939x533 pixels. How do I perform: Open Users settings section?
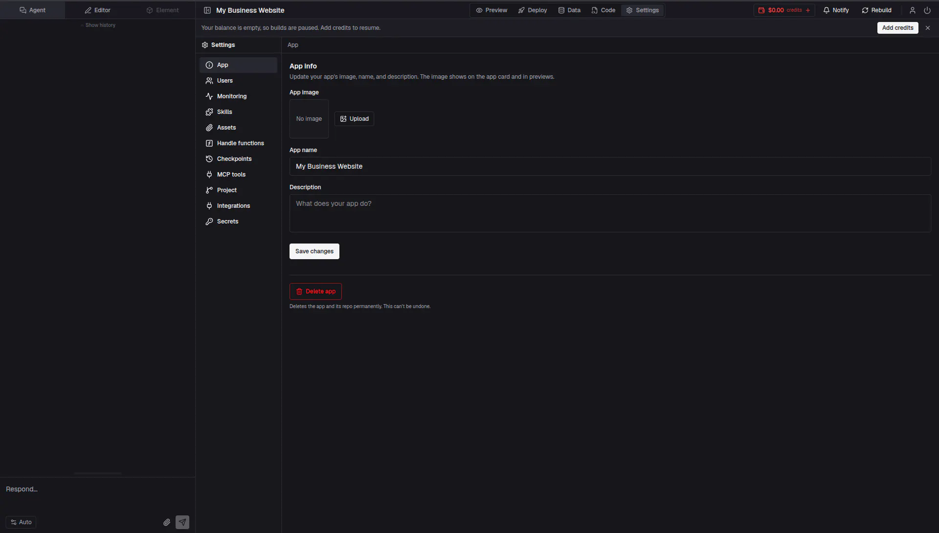238,81
